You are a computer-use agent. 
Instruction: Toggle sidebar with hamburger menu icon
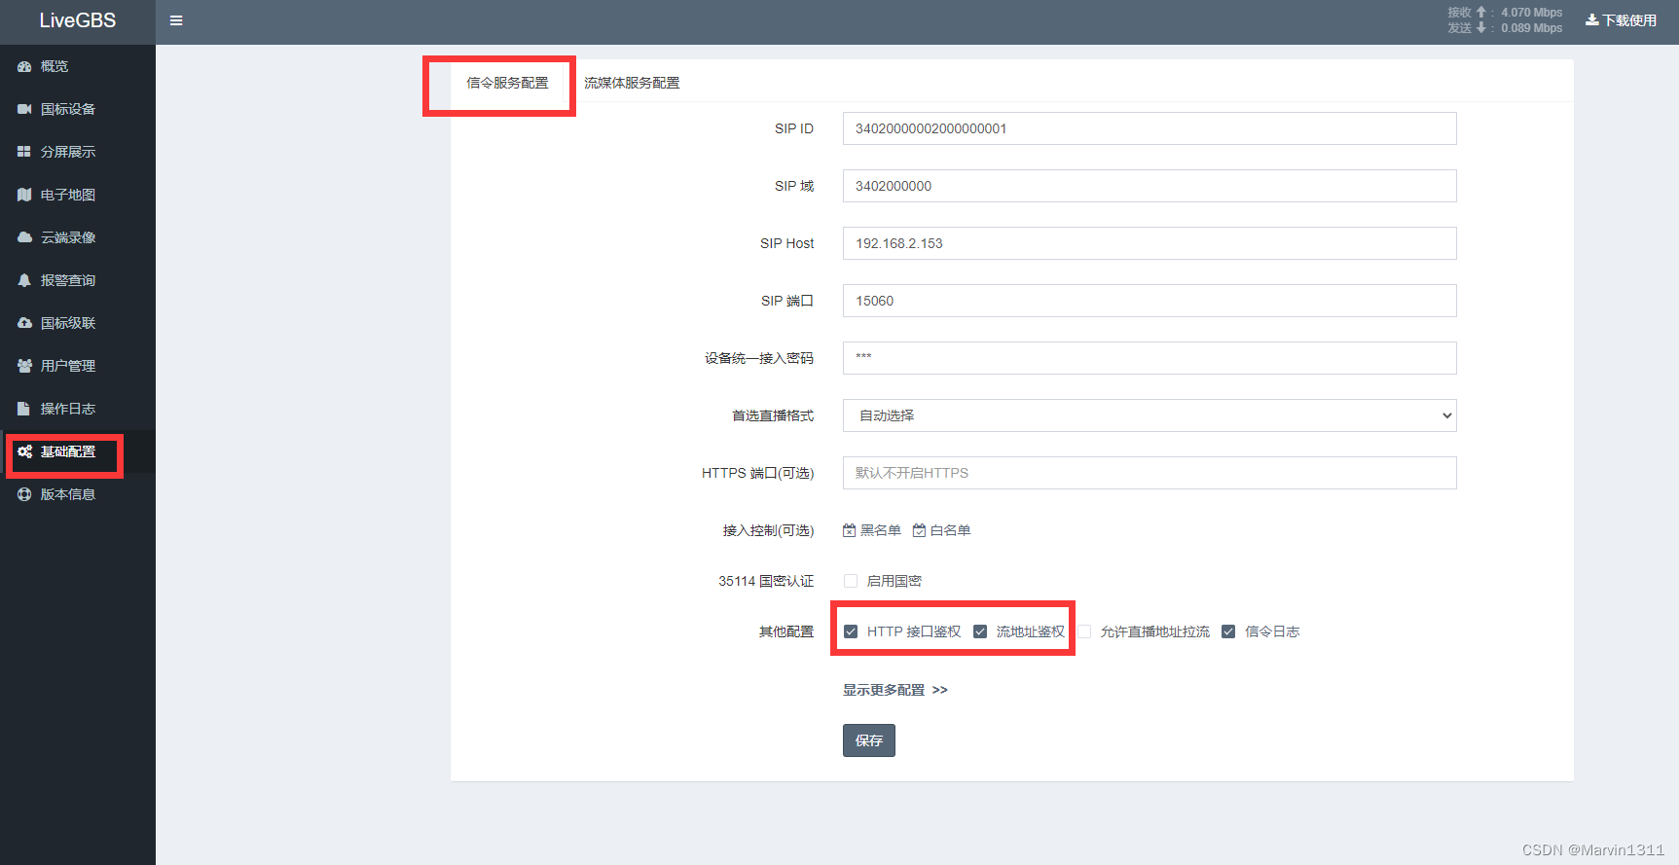[176, 20]
